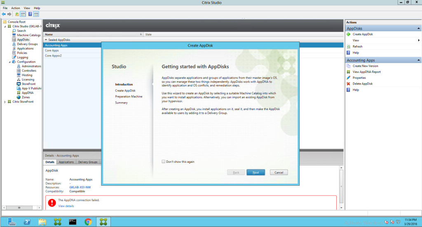The width and height of the screenshot is (422, 227).
Task: Open File Explorer from the taskbar
Action: pyautogui.click(x=42, y=222)
